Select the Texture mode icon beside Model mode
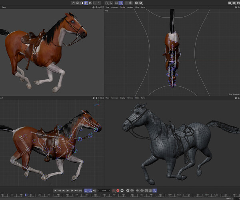 (x=90, y=3)
